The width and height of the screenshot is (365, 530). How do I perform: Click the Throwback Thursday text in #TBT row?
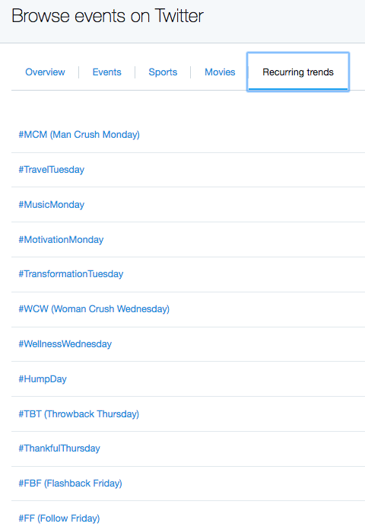pyautogui.click(x=91, y=414)
